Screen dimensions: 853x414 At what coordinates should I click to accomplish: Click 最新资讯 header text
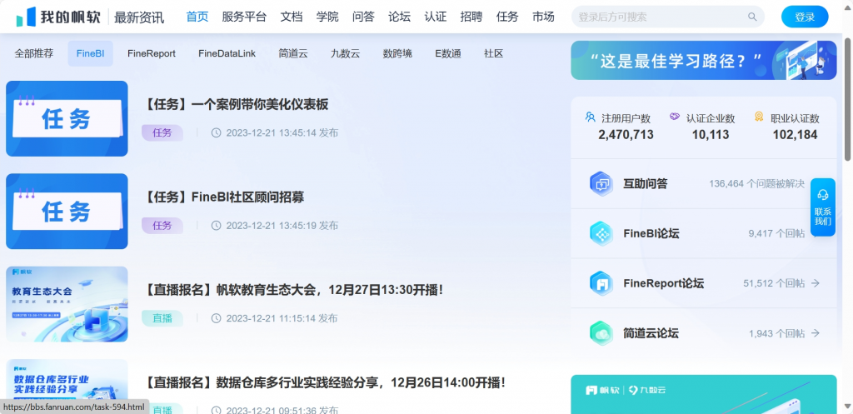(x=139, y=17)
